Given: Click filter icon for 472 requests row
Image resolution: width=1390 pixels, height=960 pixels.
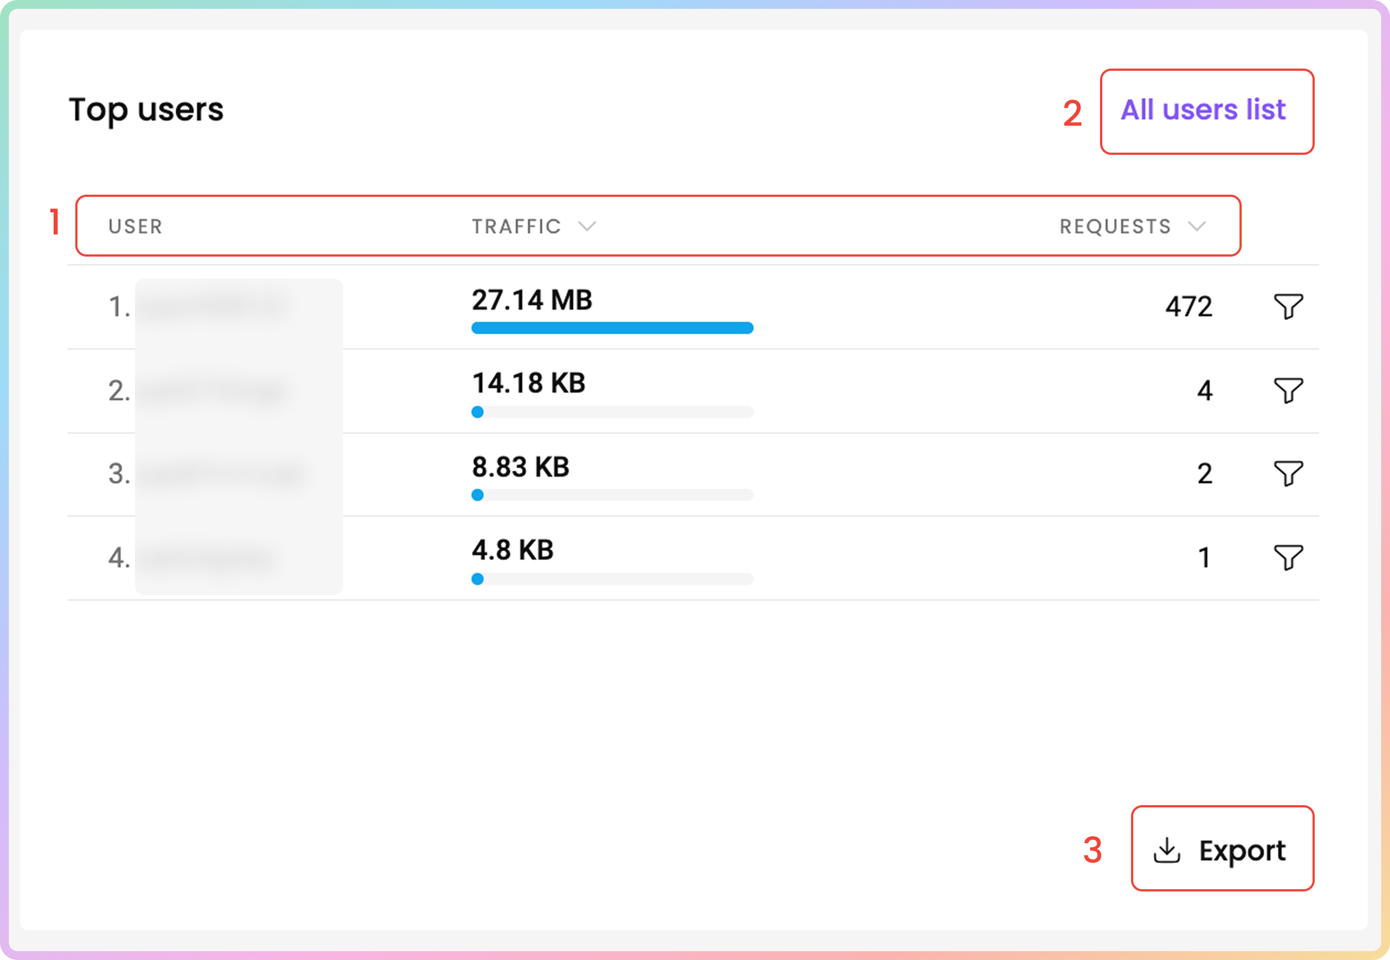Looking at the screenshot, I should tap(1288, 307).
